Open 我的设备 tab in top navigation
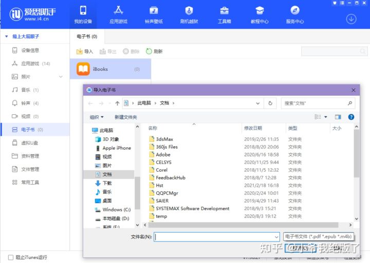Screen dimensions: 370x263 [x=83, y=14]
